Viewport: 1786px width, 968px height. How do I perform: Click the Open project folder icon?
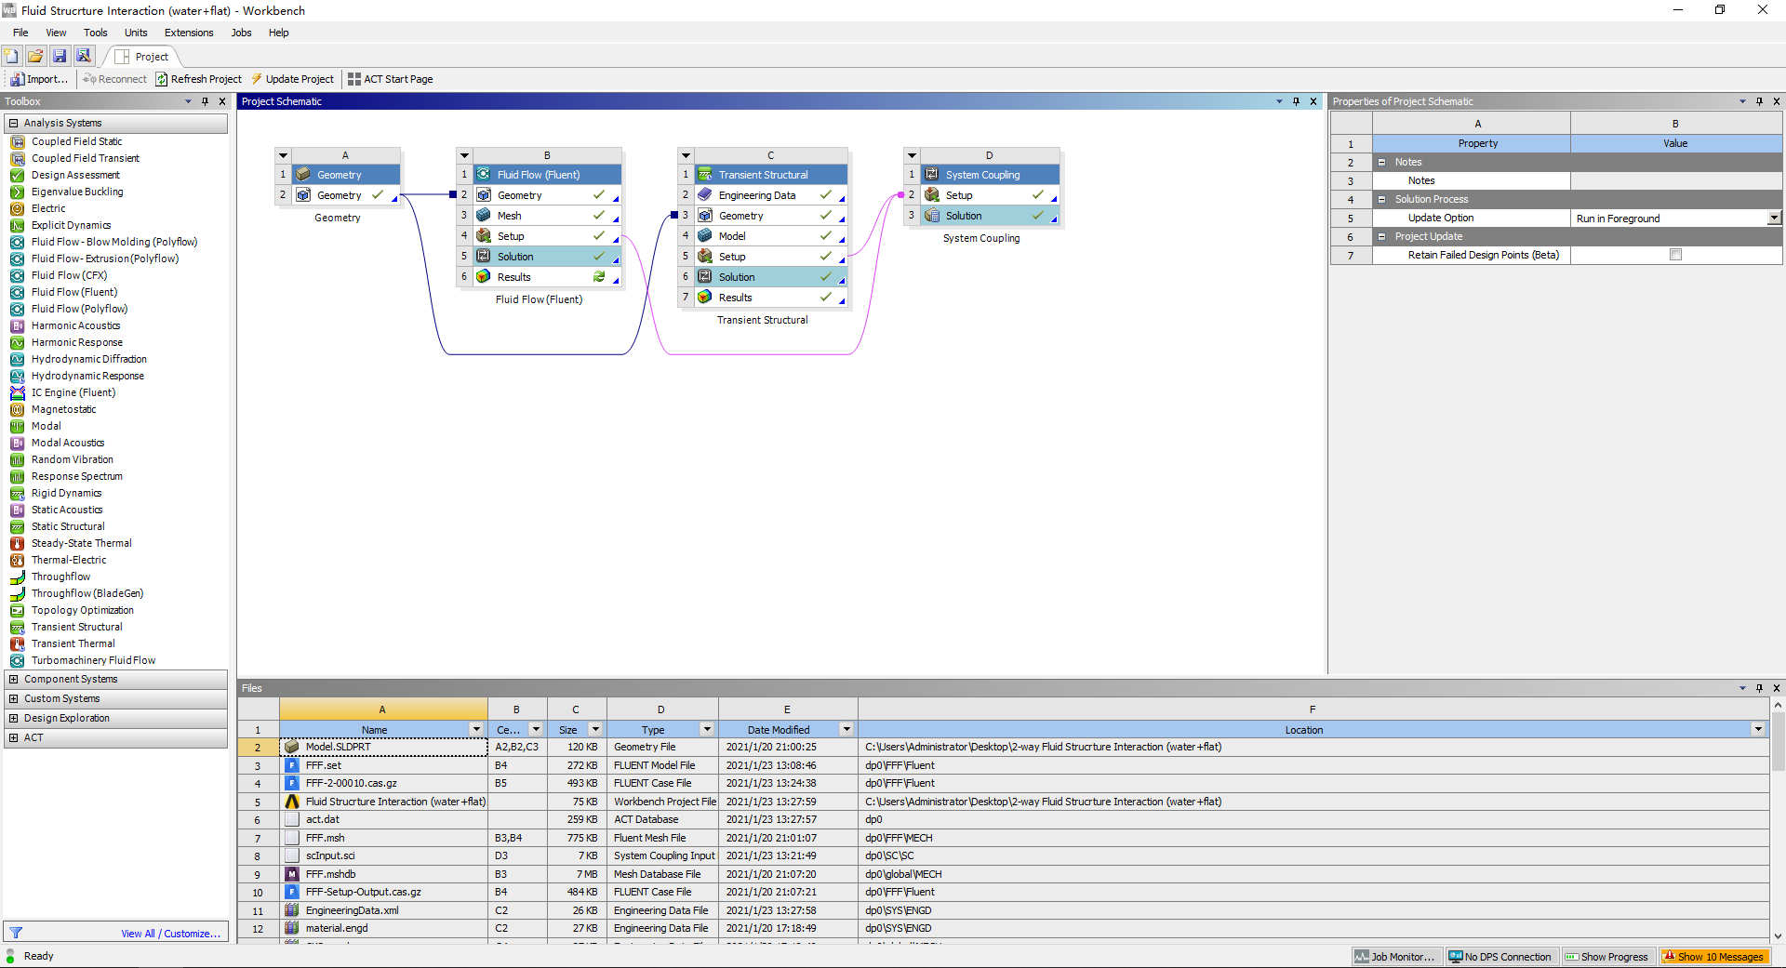(x=35, y=56)
